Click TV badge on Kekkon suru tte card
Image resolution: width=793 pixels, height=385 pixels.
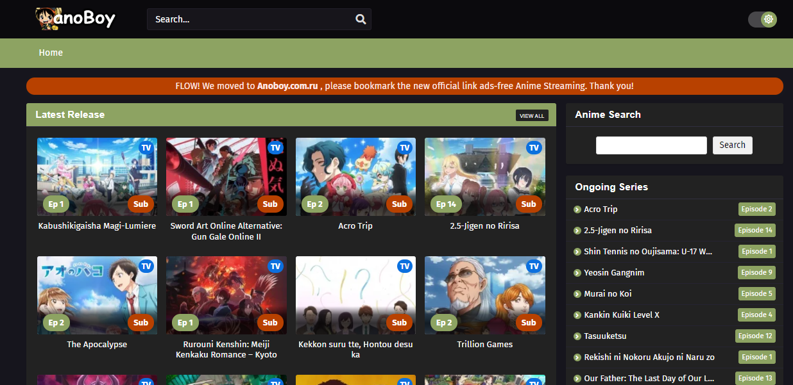click(405, 266)
